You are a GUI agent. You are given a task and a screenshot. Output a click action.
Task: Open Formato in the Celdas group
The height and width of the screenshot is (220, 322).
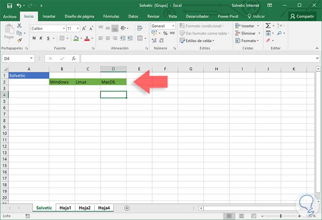coord(247,40)
